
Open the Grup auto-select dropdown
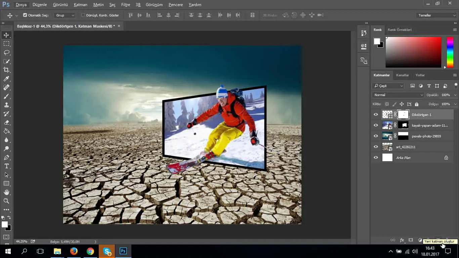coord(65,15)
